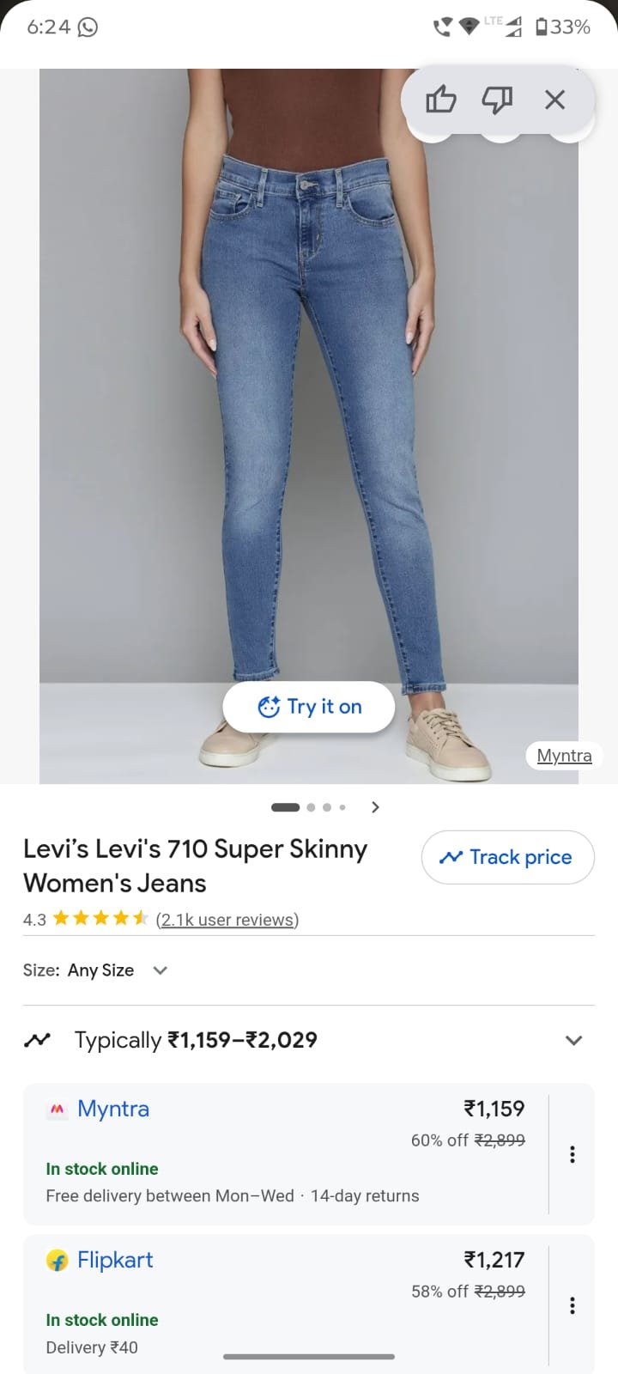This screenshot has height=1374, width=618.
Task: Tap the WhatsApp notification icon in status bar
Action: coord(88,27)
